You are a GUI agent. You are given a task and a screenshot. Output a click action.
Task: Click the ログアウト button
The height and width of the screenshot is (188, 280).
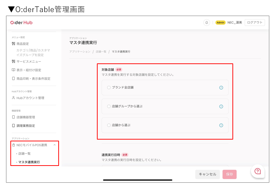click(x=255, y=22)
